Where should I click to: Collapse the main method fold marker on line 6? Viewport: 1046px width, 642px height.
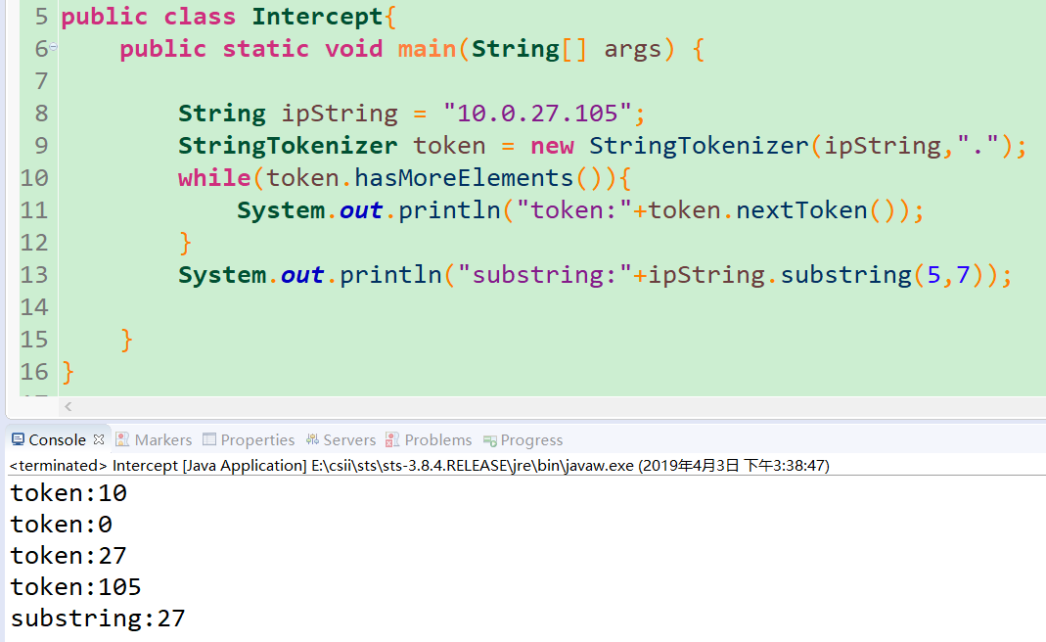54,47
